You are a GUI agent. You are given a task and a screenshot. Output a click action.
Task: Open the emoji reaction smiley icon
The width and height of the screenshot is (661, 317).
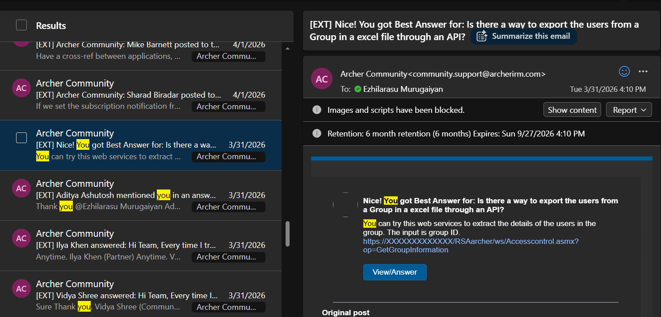[x=624, y=71]
